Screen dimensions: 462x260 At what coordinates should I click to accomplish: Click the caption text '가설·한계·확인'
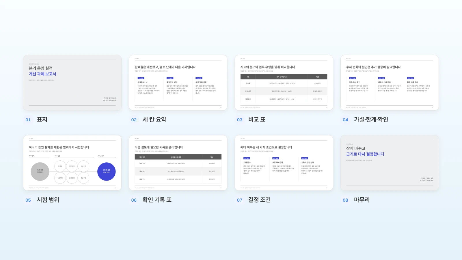[371, 120]
